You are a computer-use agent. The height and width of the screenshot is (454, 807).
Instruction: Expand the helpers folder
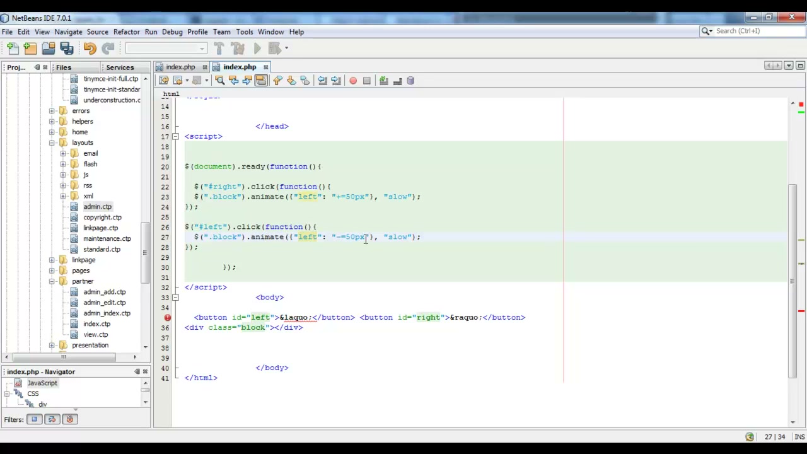click(52, 122)
